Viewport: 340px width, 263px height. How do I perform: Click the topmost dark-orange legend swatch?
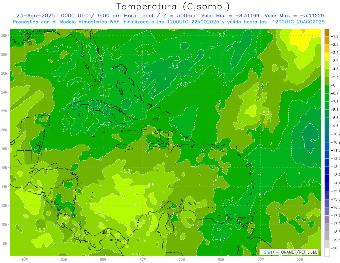point(327,32)
